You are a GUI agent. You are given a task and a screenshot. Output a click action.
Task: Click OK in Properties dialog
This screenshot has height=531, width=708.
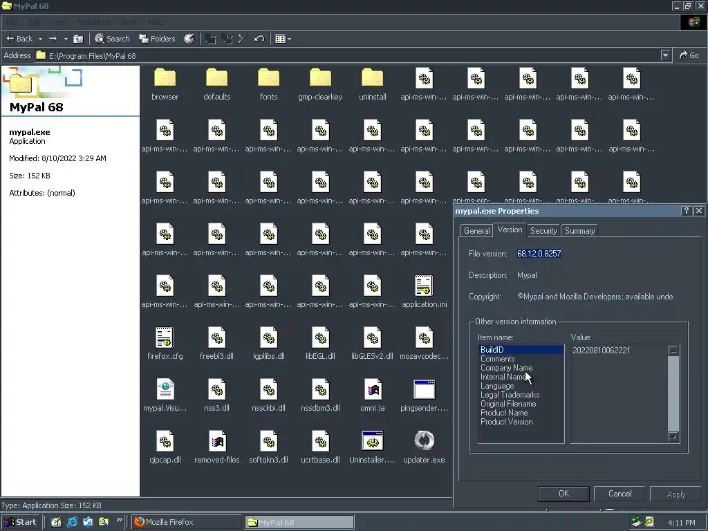point(563,494)
